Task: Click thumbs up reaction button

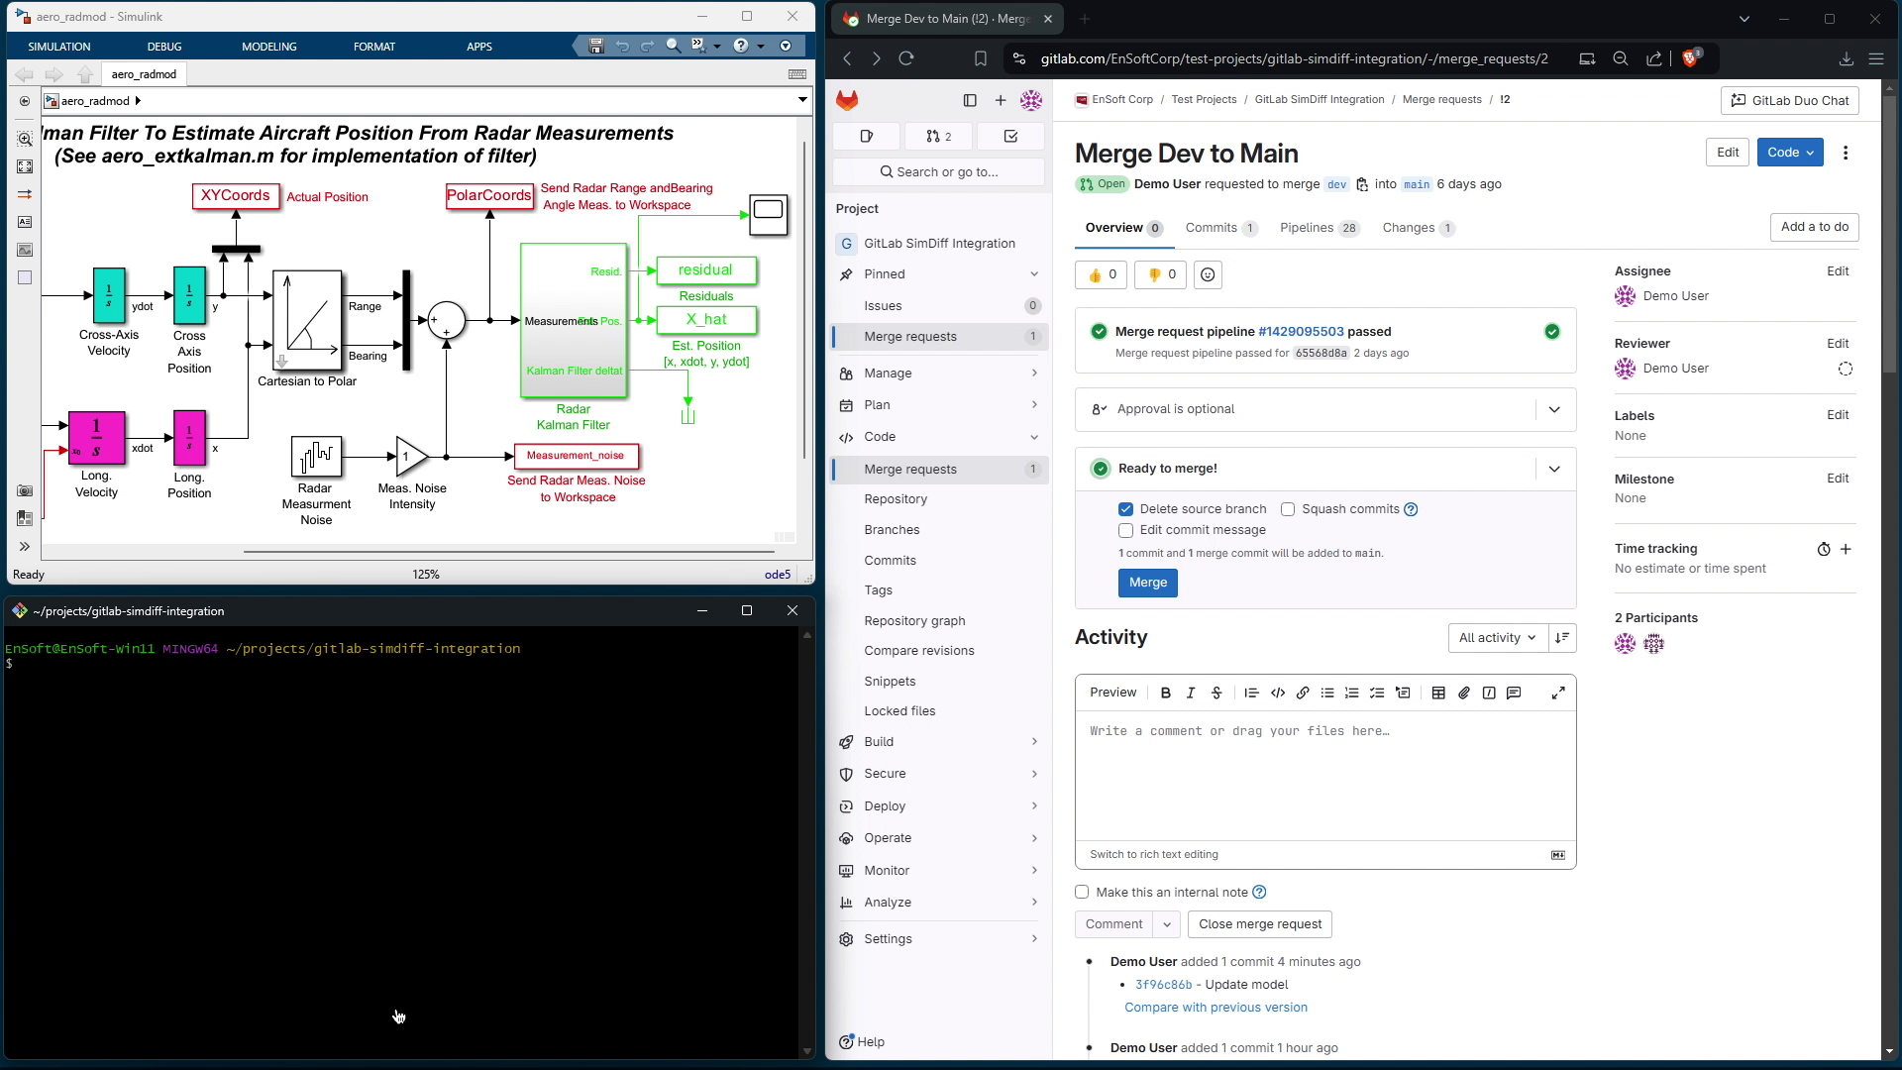Action: [x=1102, y=274]
